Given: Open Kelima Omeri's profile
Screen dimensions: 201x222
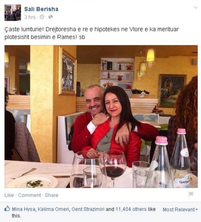Looking at the screenshot, I should click(53, 209).
